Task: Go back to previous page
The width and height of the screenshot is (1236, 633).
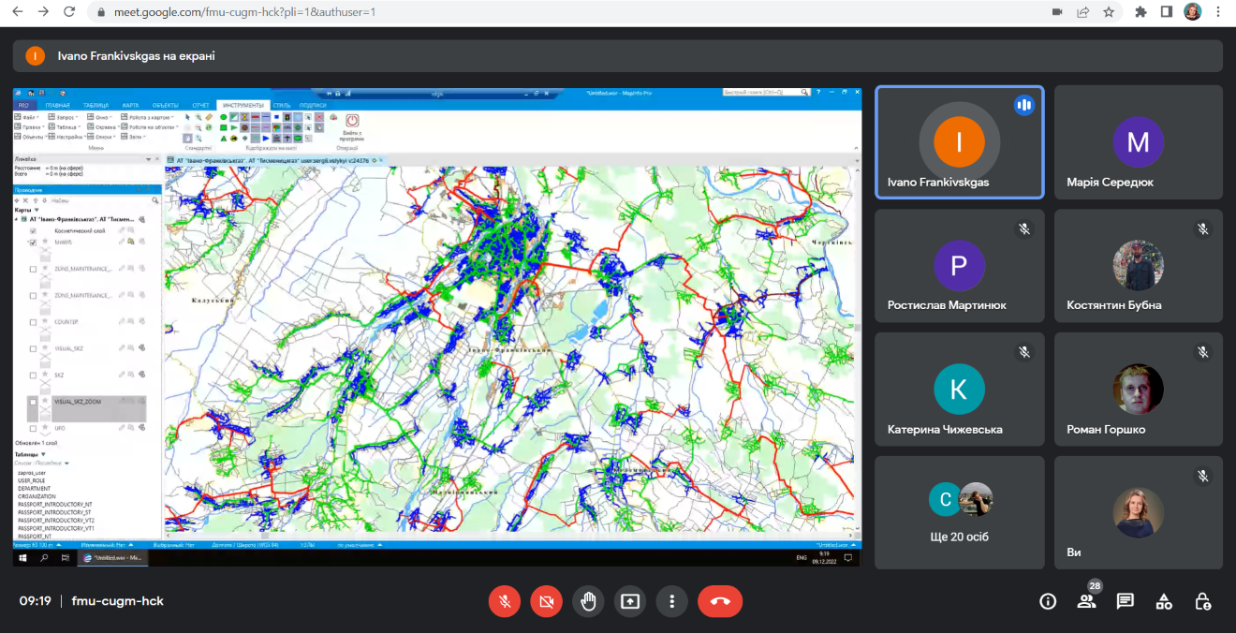Action: 18,12
